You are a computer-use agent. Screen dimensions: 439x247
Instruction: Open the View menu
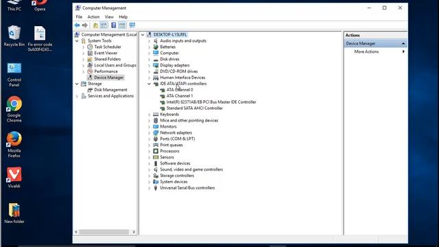click(x=109, y=16)
